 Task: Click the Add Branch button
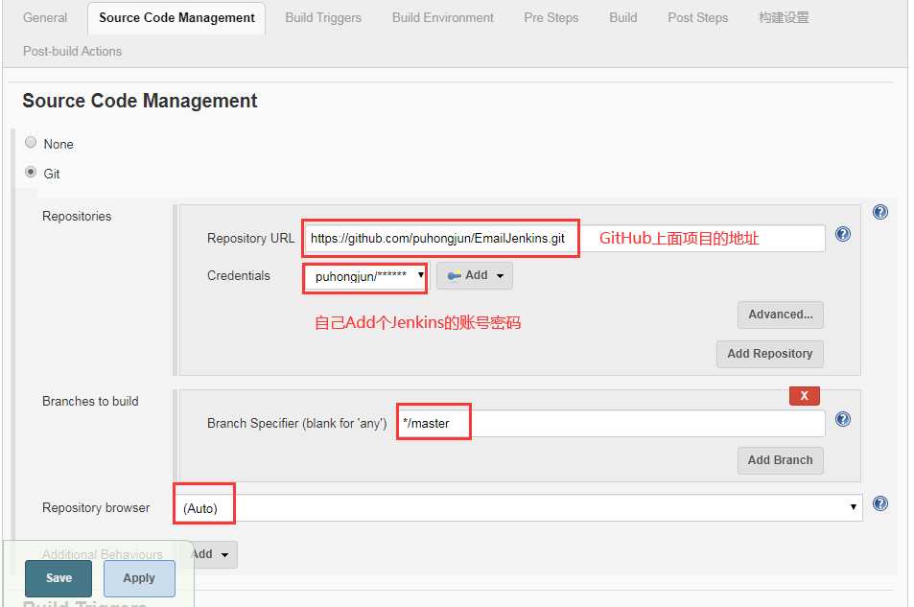(x=780, y=460)
